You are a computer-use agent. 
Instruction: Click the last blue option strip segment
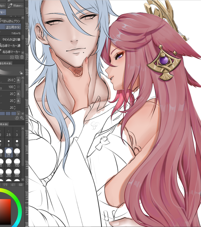pos(14,113)
